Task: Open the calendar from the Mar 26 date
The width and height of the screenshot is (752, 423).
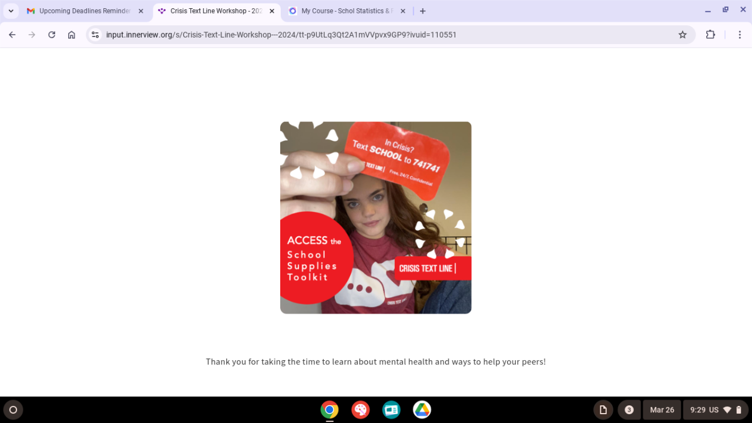Action: pyautogui.click(x=662, y=410)
